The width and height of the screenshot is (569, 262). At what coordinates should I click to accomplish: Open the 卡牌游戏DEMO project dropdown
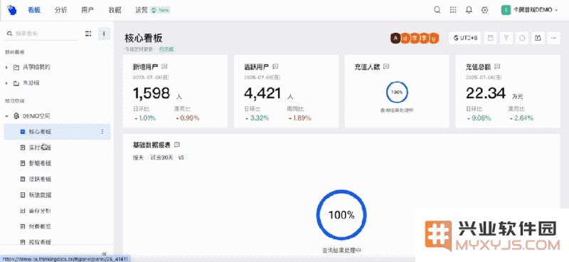529,10
